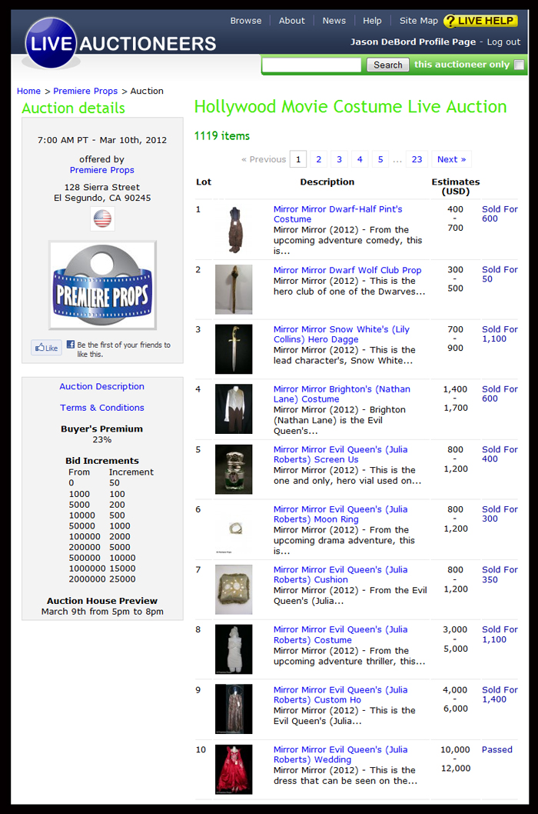Click Next » pagination button
This screenshot has height=814, width=538.
coord(451,159)
